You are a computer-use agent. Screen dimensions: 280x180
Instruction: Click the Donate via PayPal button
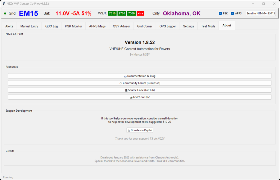point(140,130)
